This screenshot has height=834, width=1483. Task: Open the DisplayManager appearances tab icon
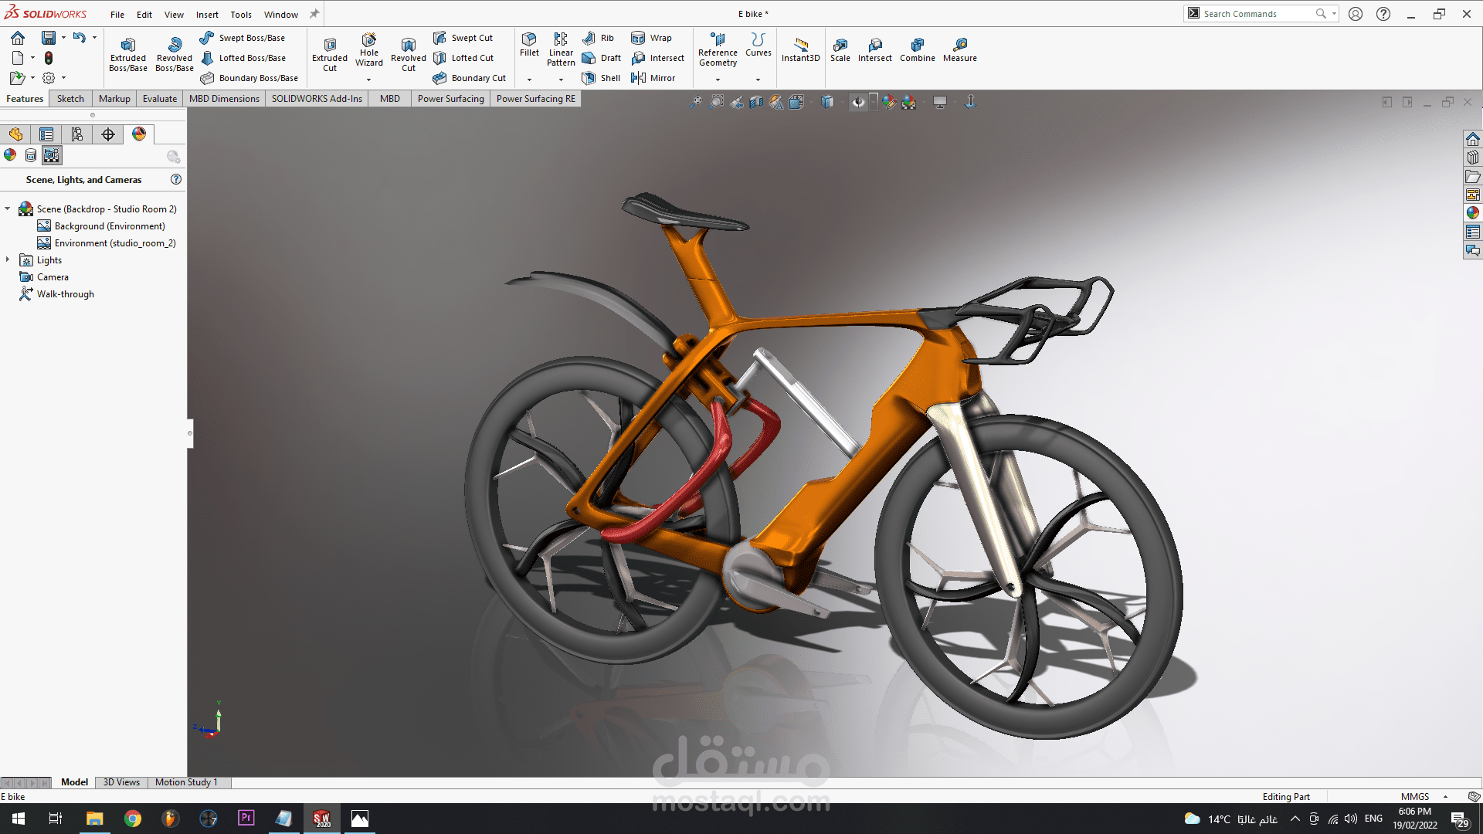click(139, 134)
